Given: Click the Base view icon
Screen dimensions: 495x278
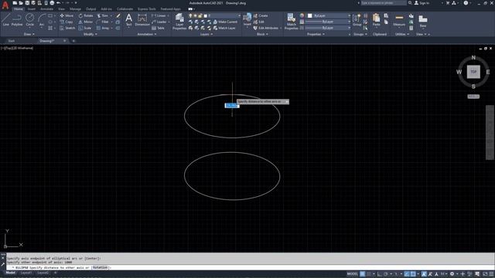Looking at the screenshot, I should coord(423,21).
